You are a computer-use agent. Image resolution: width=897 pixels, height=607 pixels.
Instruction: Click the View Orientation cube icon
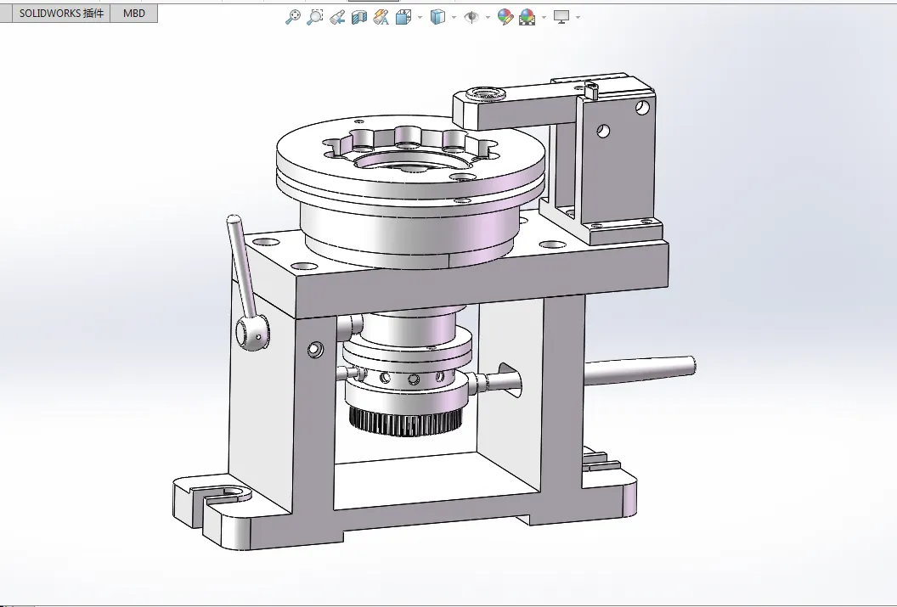click(x=403, y=17)
